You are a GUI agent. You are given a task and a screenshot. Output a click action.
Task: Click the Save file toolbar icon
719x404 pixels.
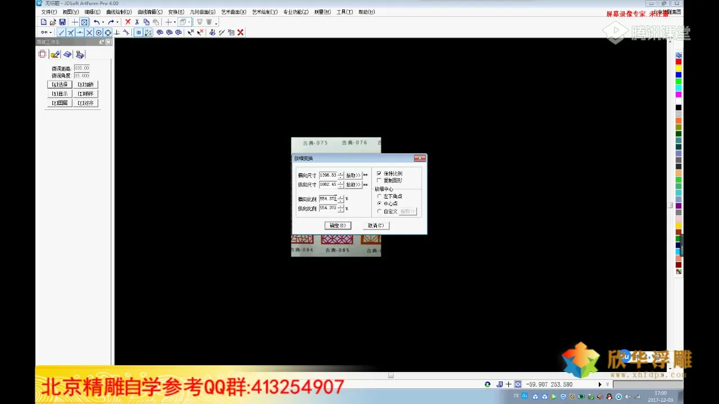pyautogui.click(x=62, y=22)
